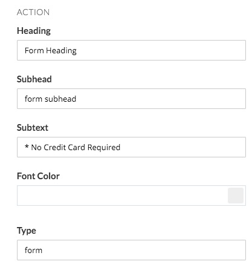Select the Subtext input field
Viewport: 252px width, 267px height.
[131, 147]
